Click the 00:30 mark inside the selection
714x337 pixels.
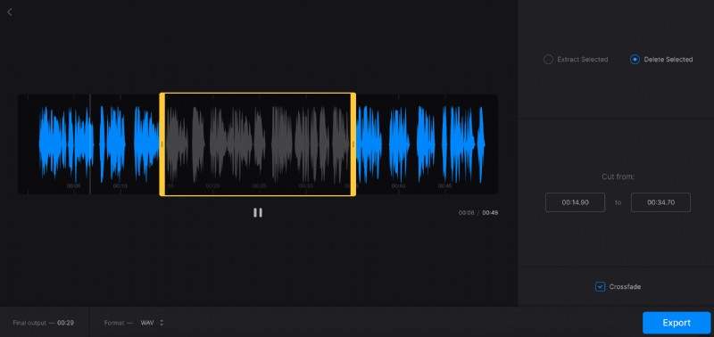[305, 186]
